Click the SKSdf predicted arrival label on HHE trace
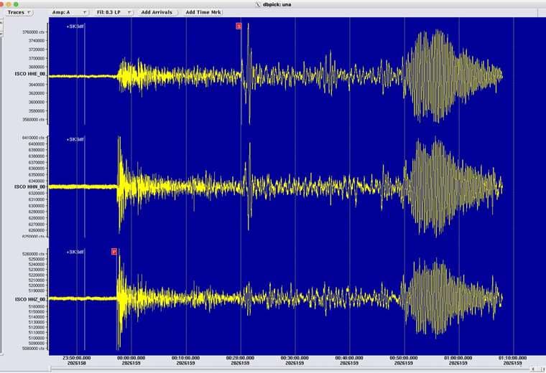Screen dimensions: 546x373 click(76, 27)
